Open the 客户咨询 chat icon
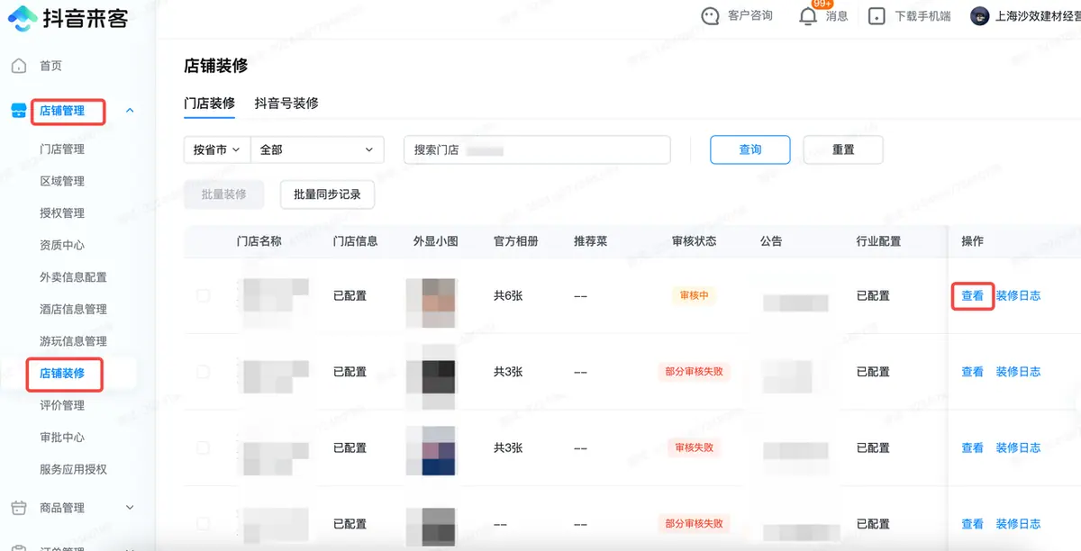This screenshot has height=551, width=1081. click(x=711, y=16)
